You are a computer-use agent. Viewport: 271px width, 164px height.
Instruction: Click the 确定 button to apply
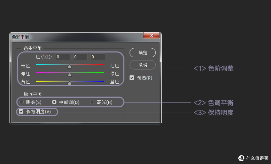click(142, 53)
